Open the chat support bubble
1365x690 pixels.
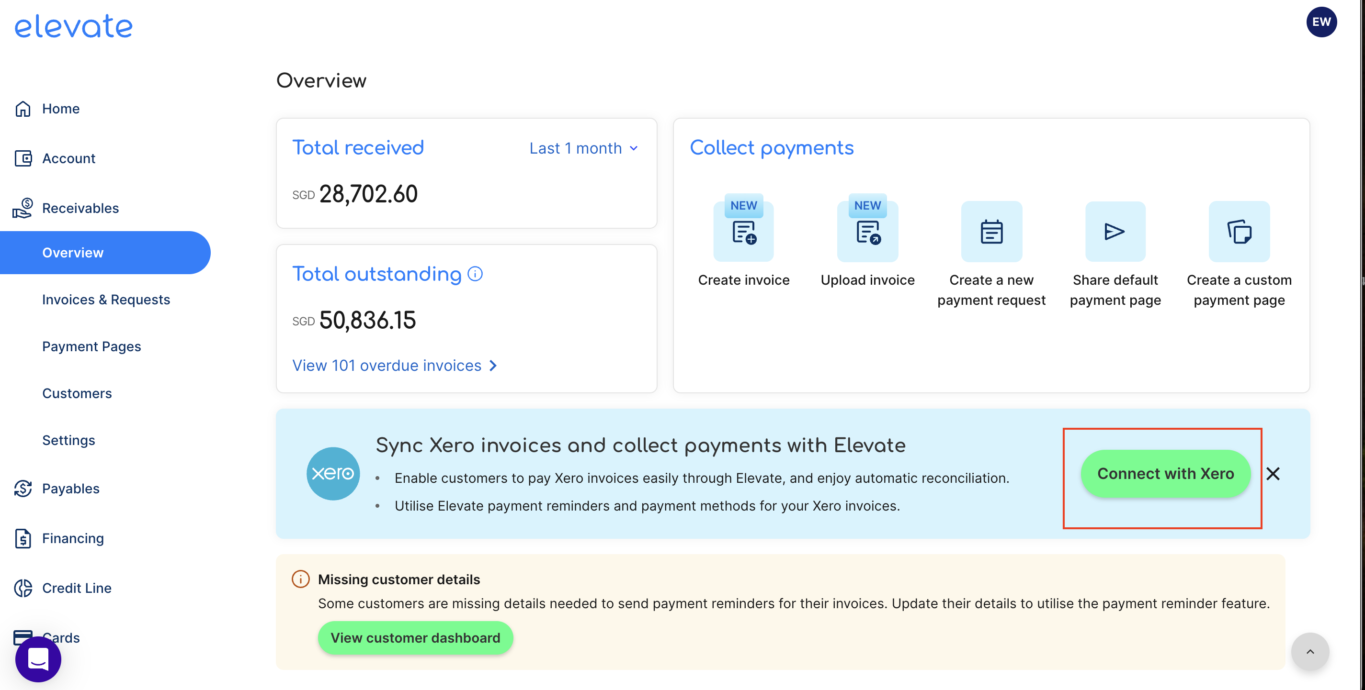pos(38,659)
